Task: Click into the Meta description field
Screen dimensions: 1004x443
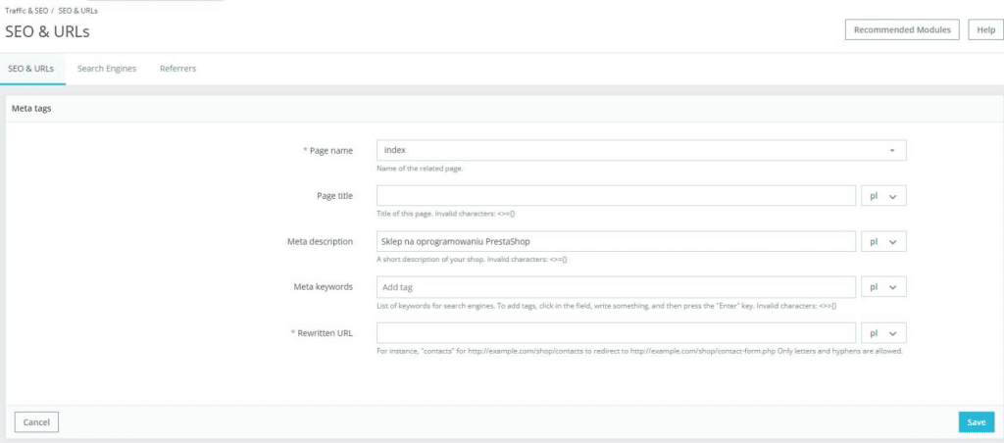Action: coord(616,241)
